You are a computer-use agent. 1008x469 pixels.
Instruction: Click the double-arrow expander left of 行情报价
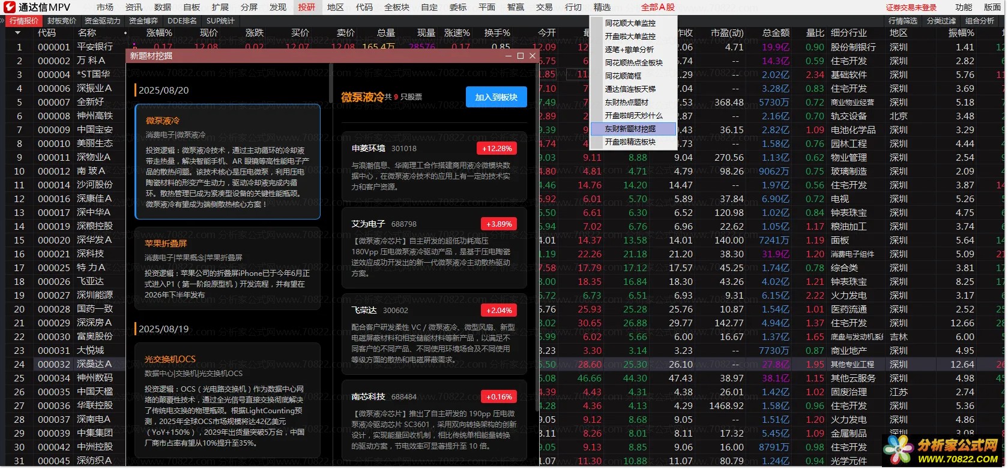(4, 21)
